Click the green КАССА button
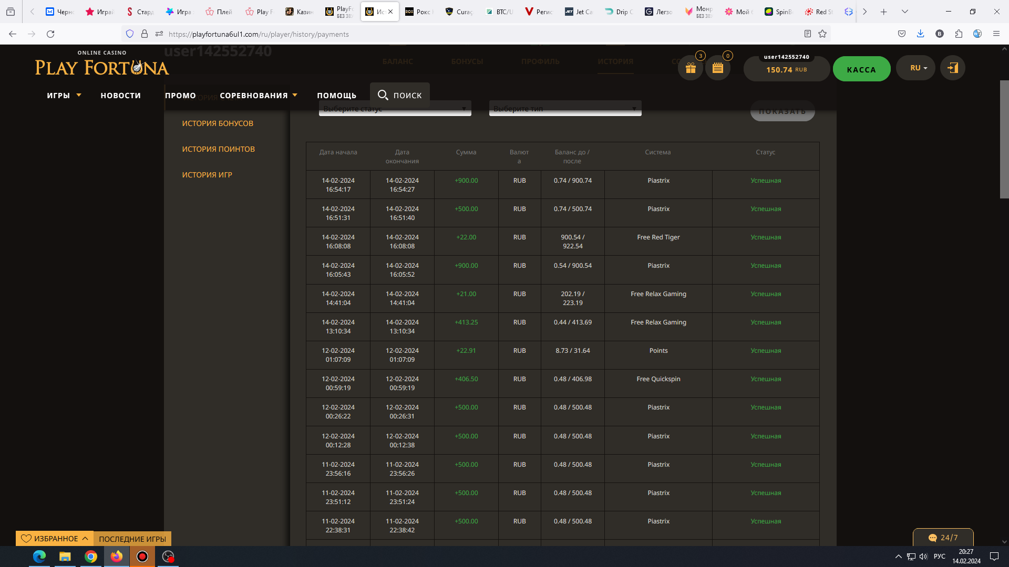 [861, 69]
